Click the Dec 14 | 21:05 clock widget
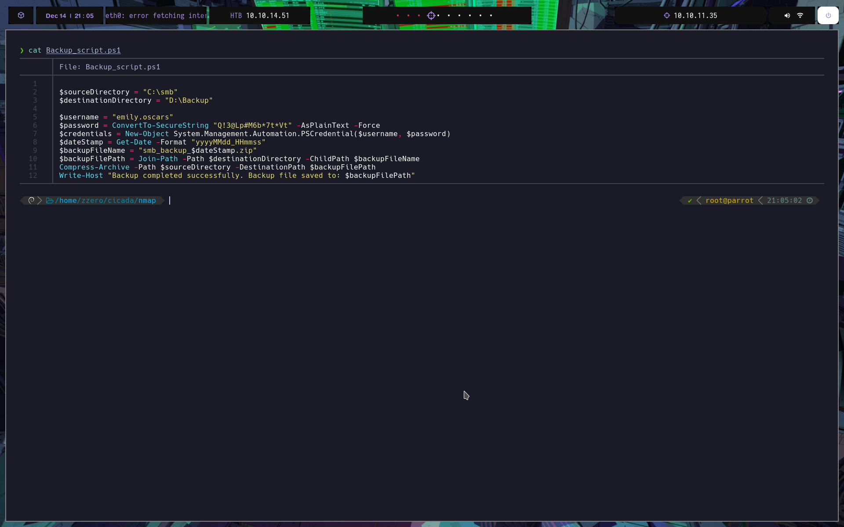The height and width of the screenshot is (527, 844). [x=70, y=15]
